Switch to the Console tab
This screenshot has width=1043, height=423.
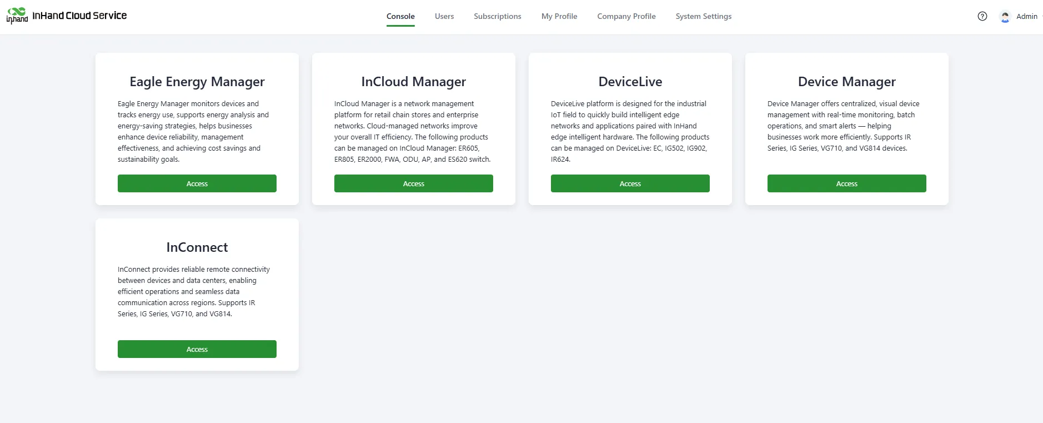(x=400, y=16)
